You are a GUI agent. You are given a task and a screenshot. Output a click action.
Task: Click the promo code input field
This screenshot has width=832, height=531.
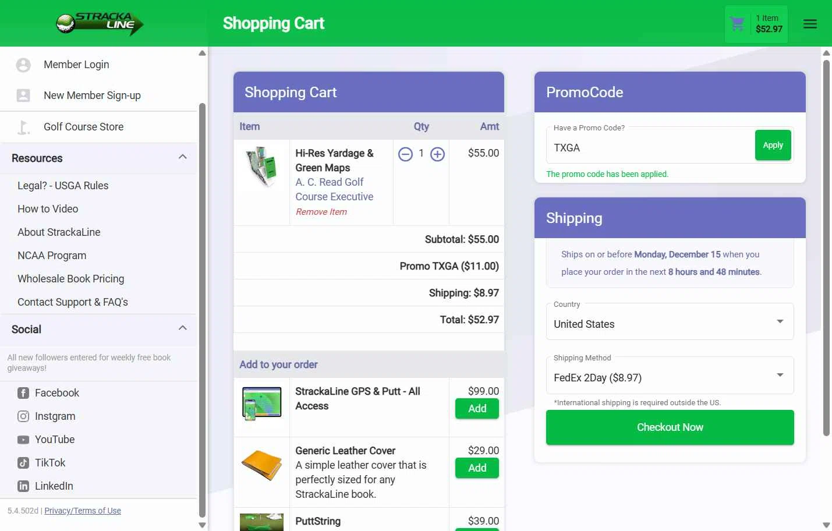click(x=650, y=148)
